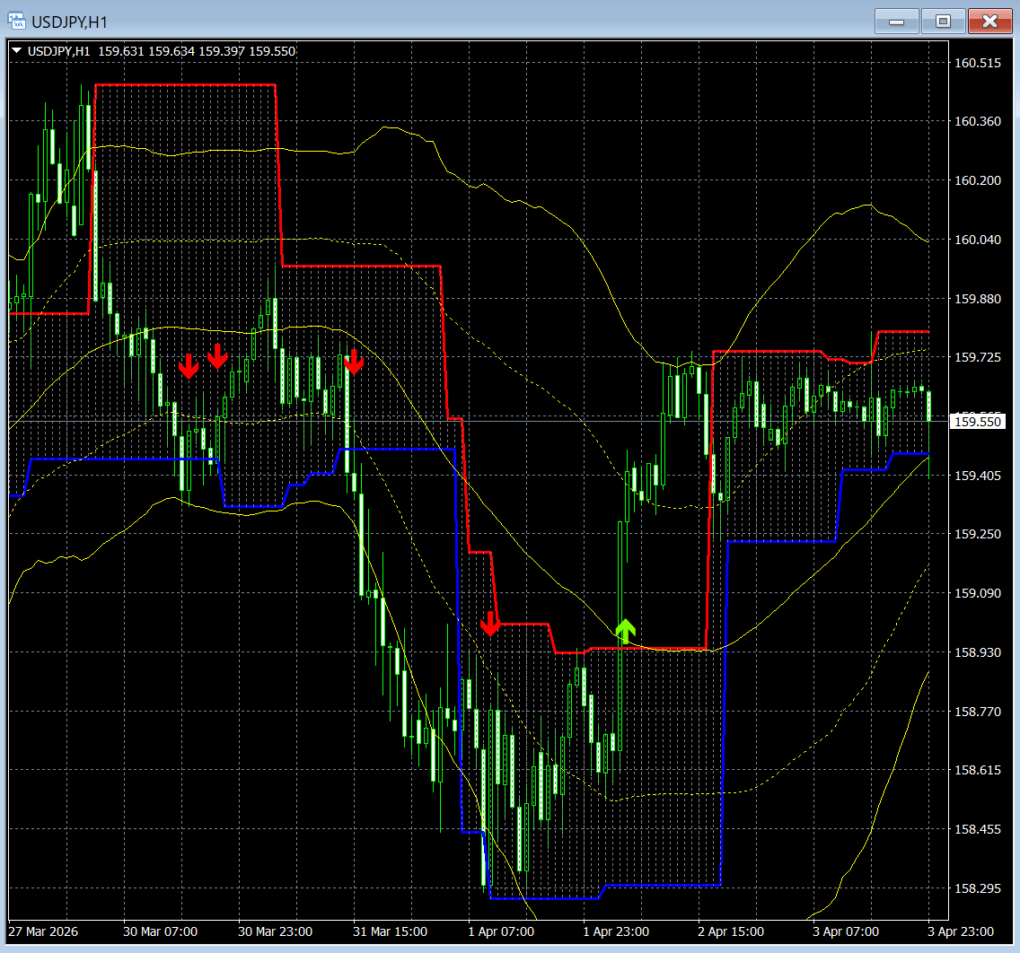Viewport: 1020px width, 953px height.
Task: Click the 160.360 price scale label
Action: [977, 121]
